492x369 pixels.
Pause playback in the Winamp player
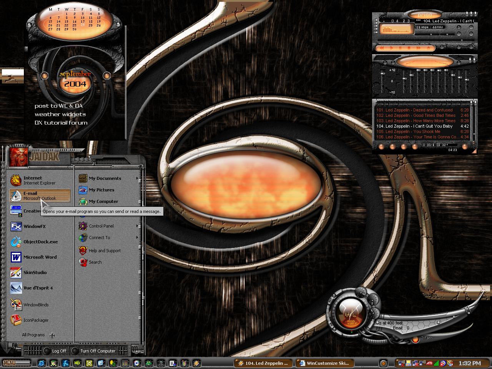(400, 48)
